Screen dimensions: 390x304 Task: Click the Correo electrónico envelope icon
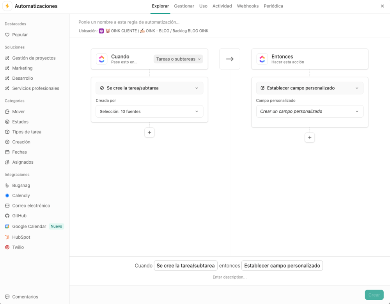pos(8,205)
